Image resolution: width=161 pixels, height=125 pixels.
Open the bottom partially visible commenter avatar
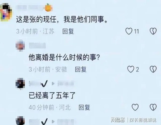click(x=20, y=121)
